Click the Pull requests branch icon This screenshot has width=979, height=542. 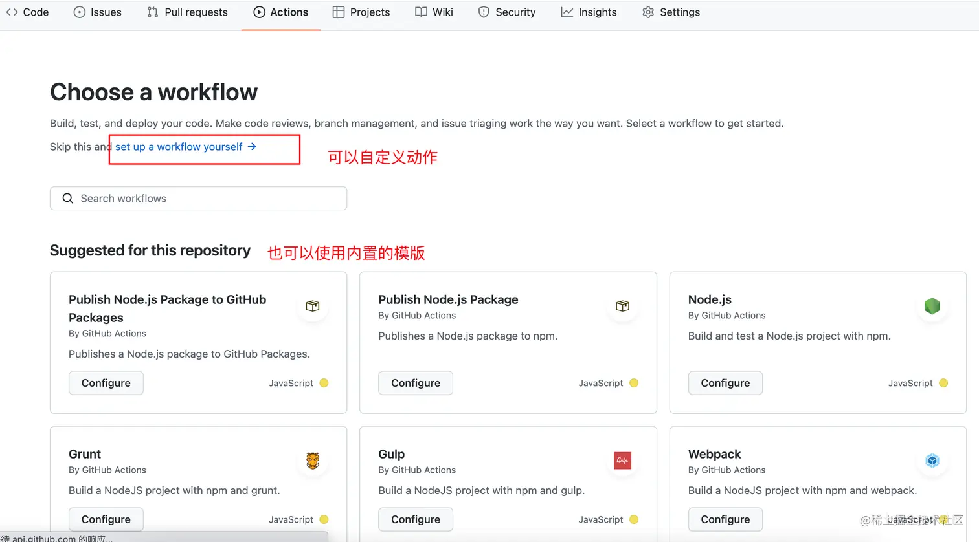[x=153, y=12]
